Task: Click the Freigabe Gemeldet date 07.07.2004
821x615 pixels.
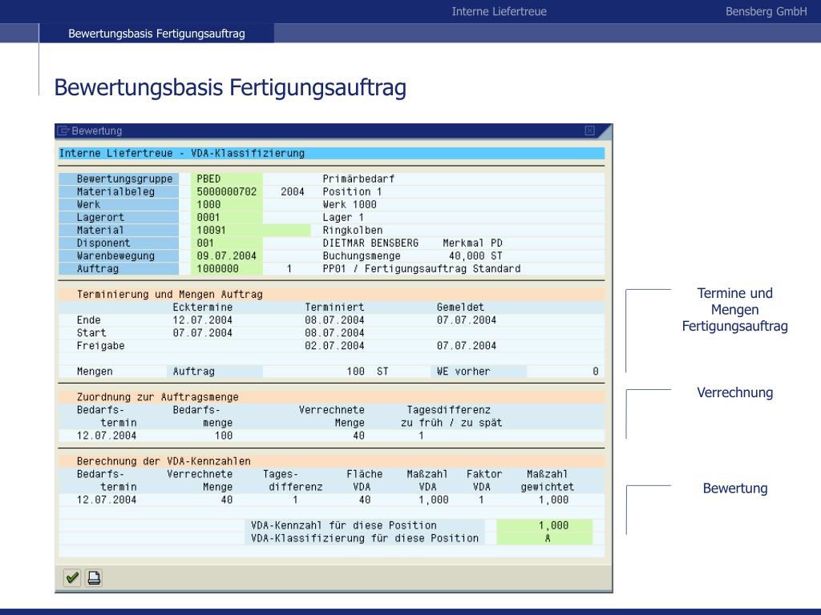Action: [467, 346]
